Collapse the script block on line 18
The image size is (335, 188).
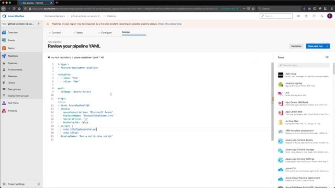click(59, 126)
